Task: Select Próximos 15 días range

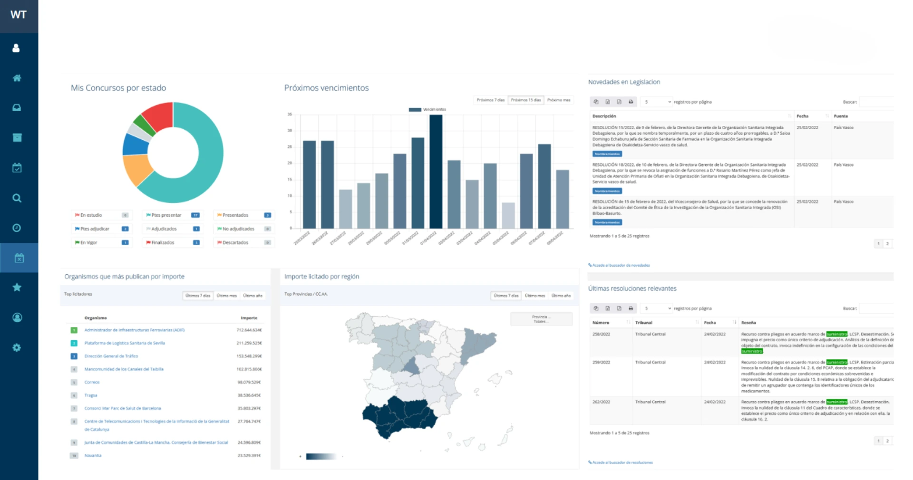Action: point(525,100)
